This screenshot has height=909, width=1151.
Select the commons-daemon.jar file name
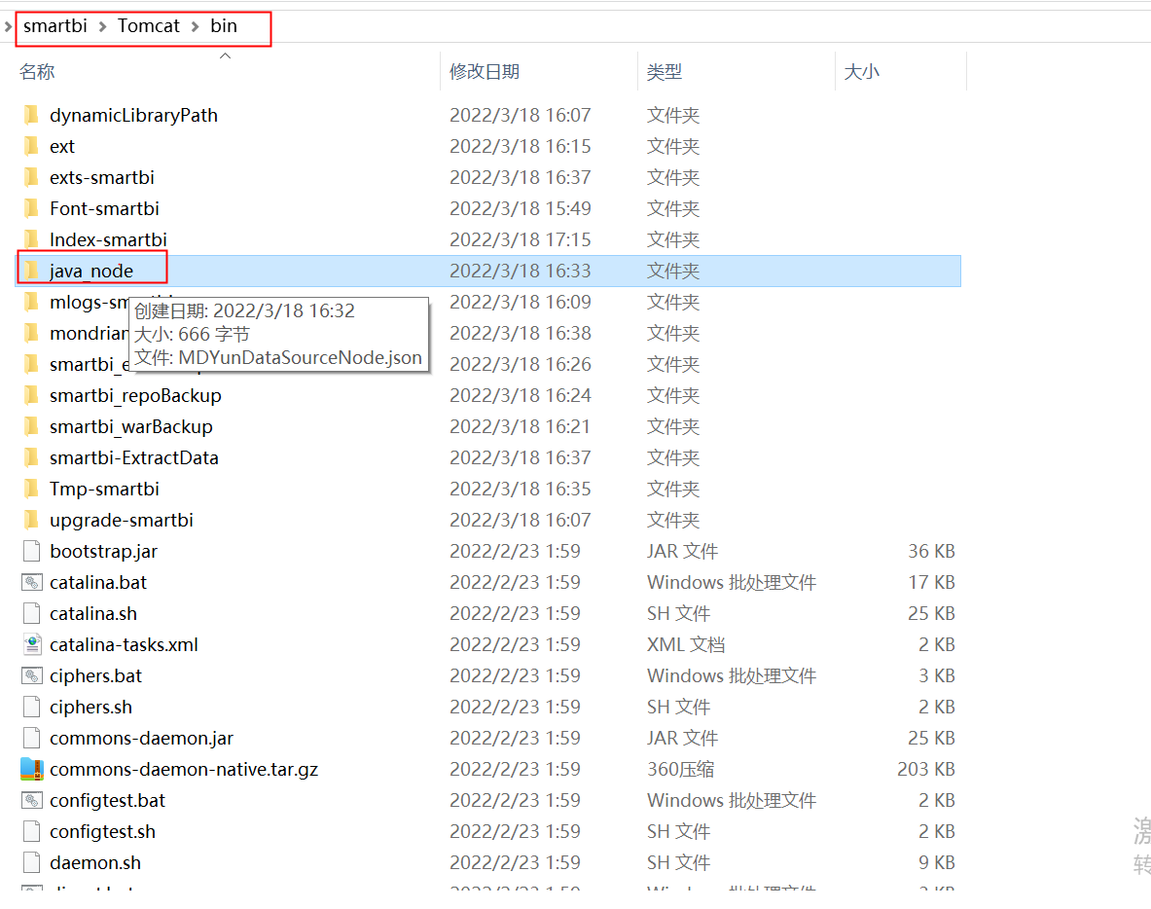142,738
